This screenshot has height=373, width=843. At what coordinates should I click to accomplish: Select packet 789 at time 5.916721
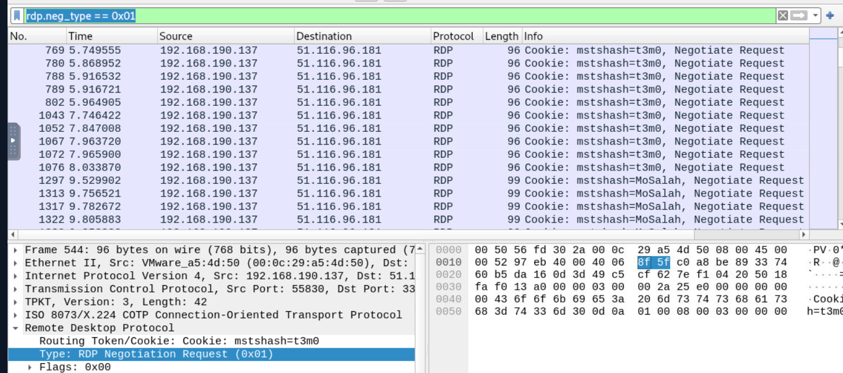408,89
